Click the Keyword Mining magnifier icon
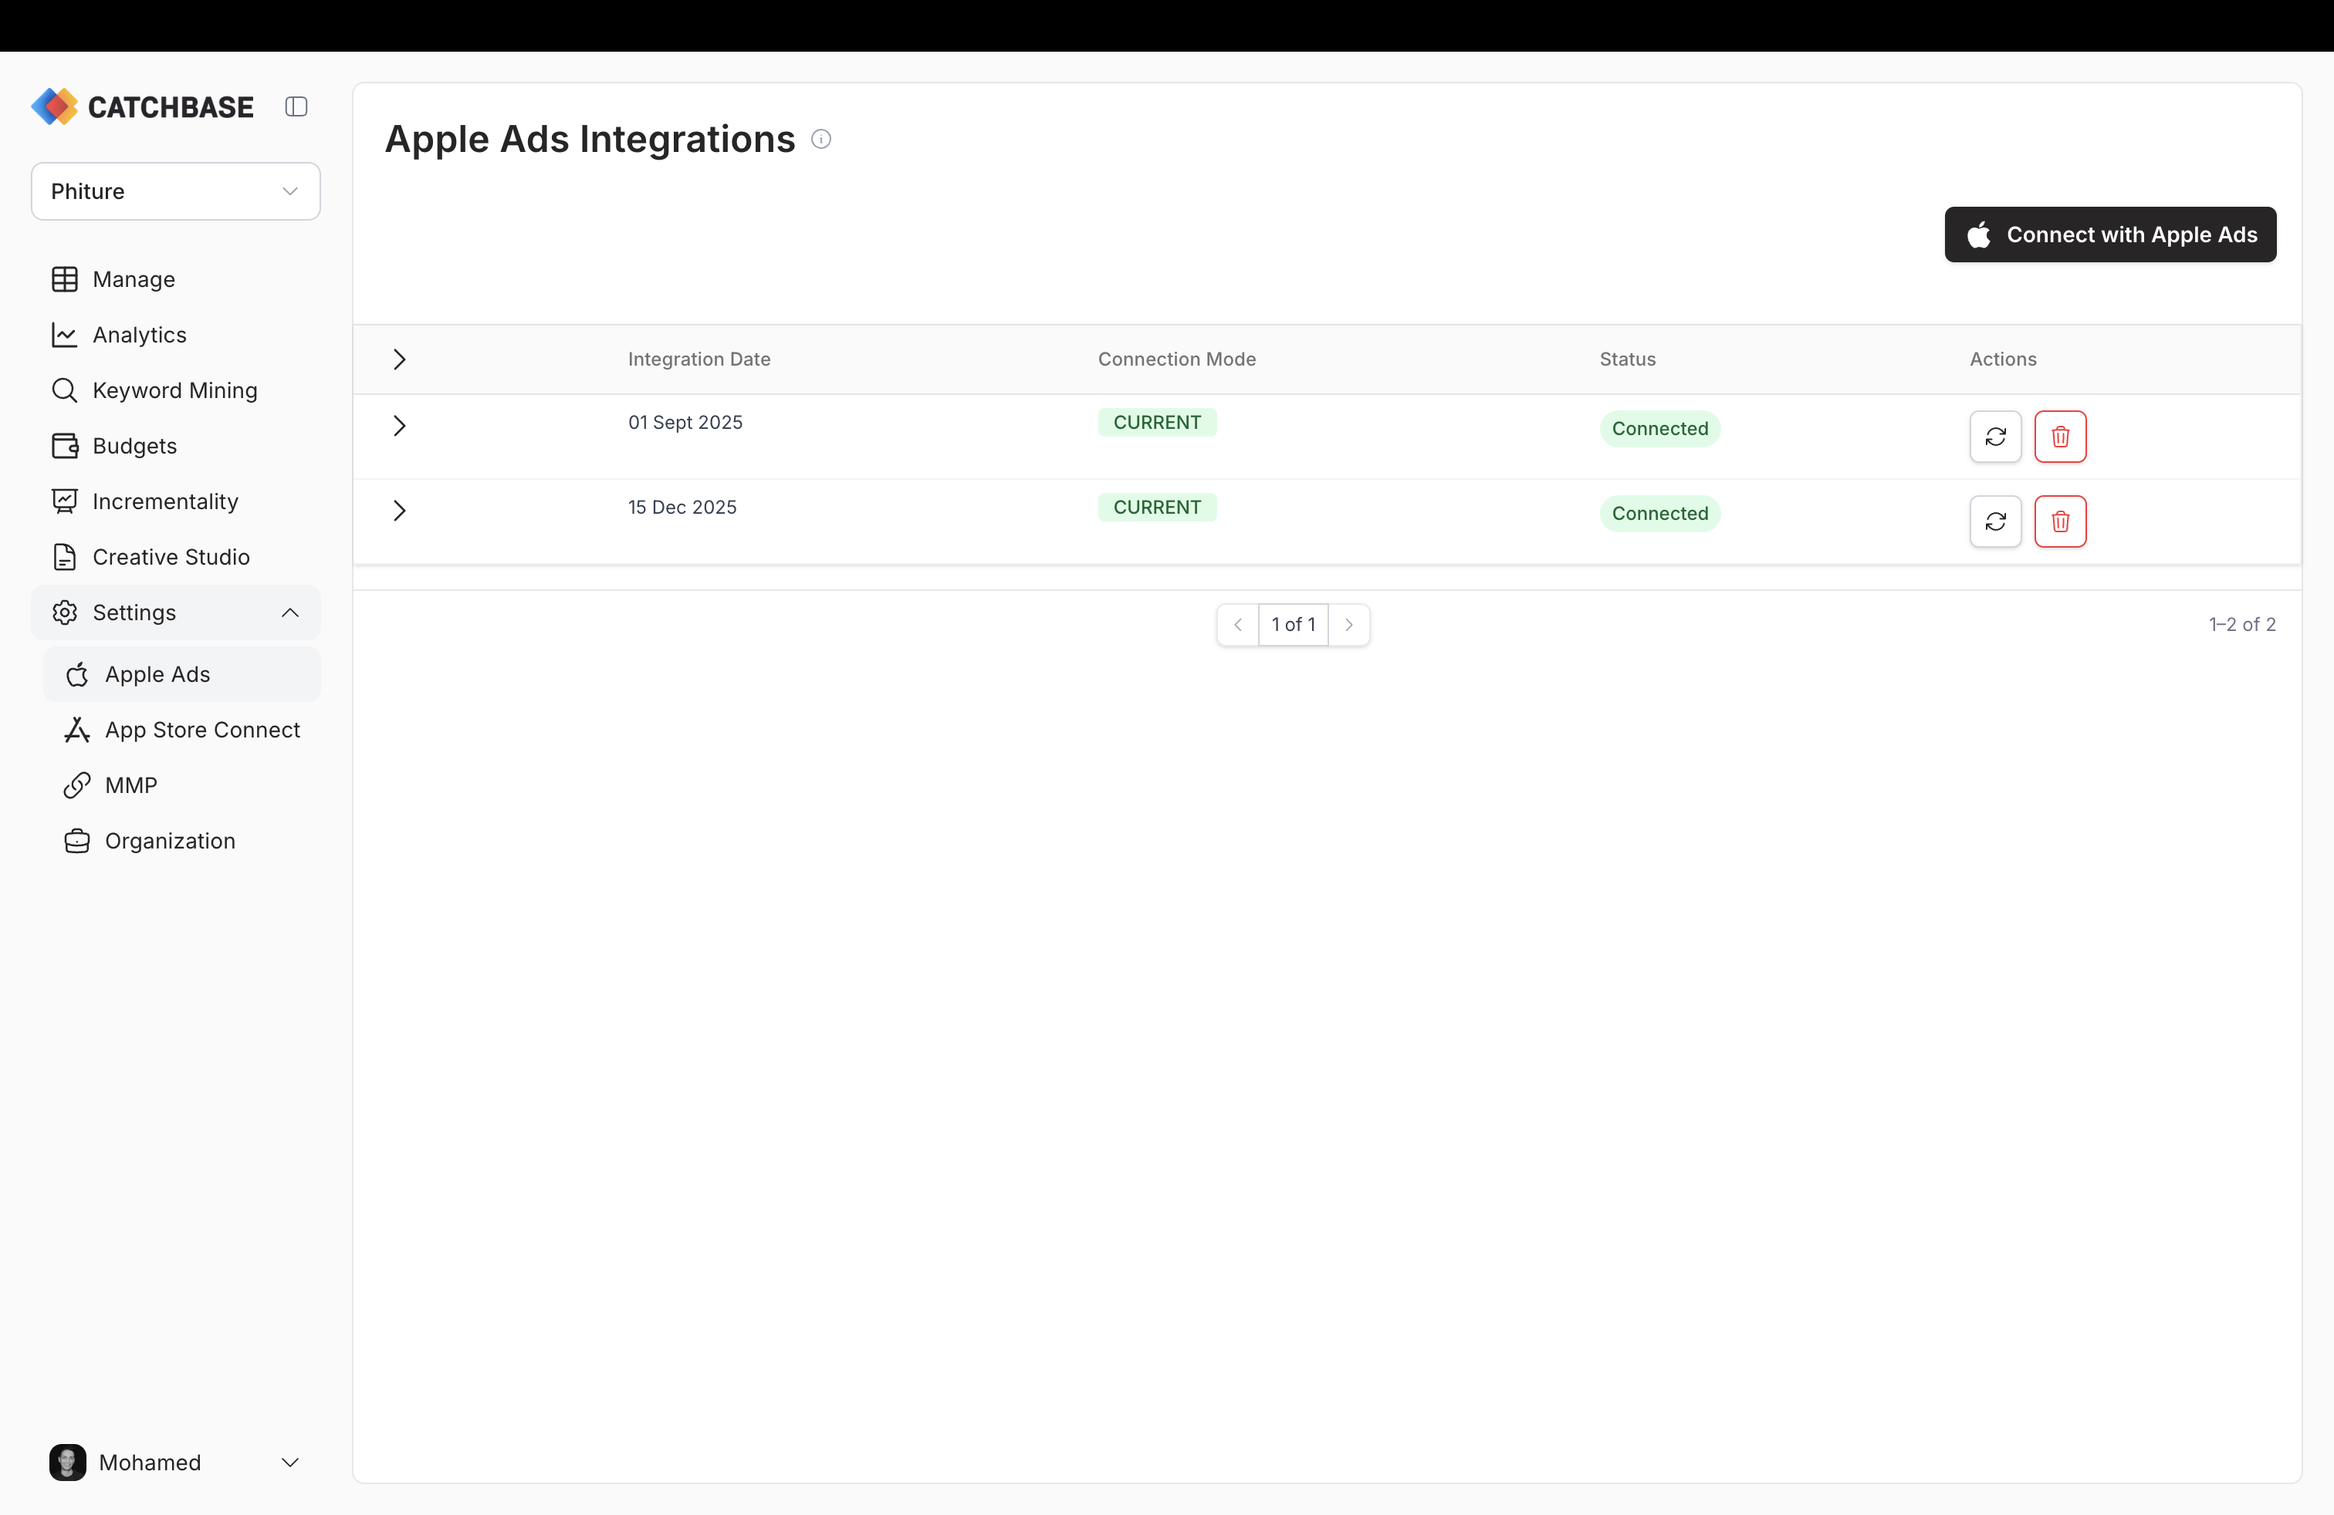The width and height of the screenshot is (2334, 1515). click(x=65, y=389)
